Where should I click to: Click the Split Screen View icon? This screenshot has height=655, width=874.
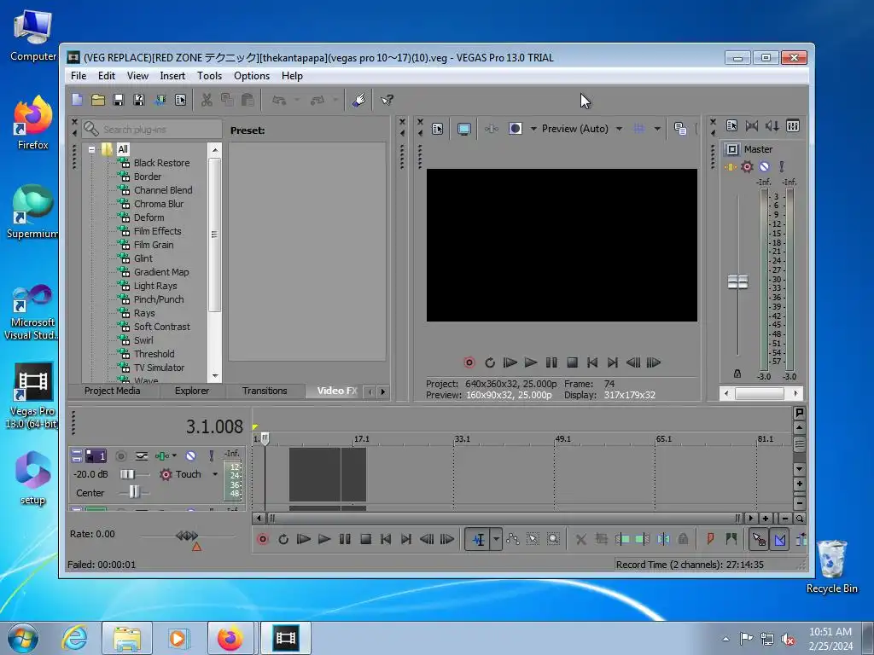[x=515, y=130]
